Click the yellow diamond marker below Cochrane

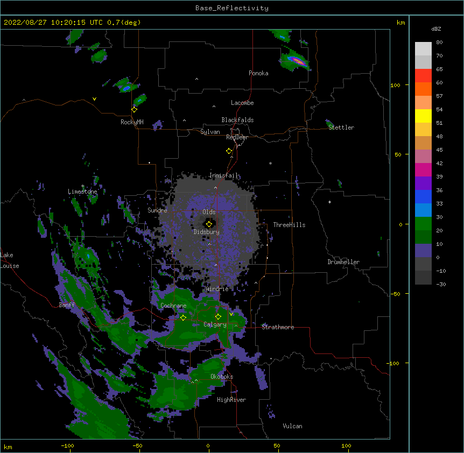pos(183,317)
